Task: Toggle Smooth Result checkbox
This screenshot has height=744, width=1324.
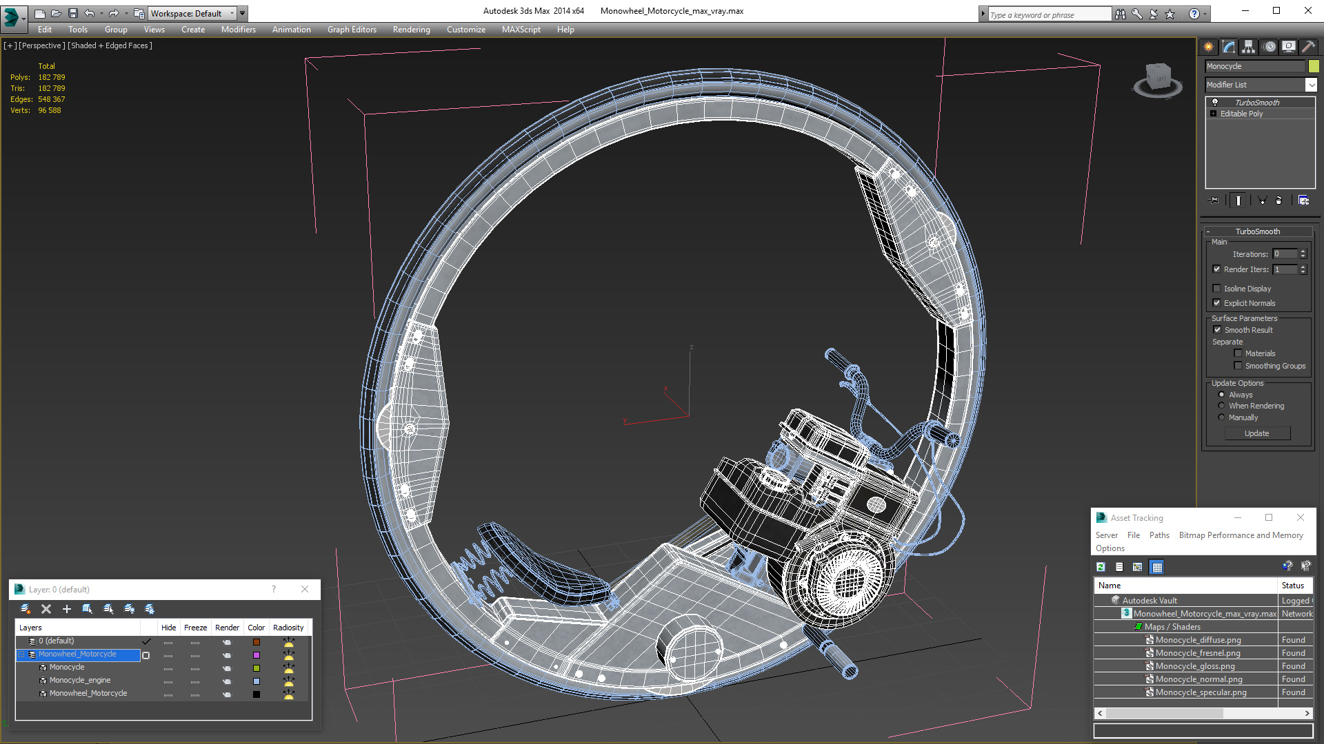Action: 1218,330
